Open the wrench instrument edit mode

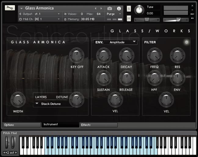point(10,8)
